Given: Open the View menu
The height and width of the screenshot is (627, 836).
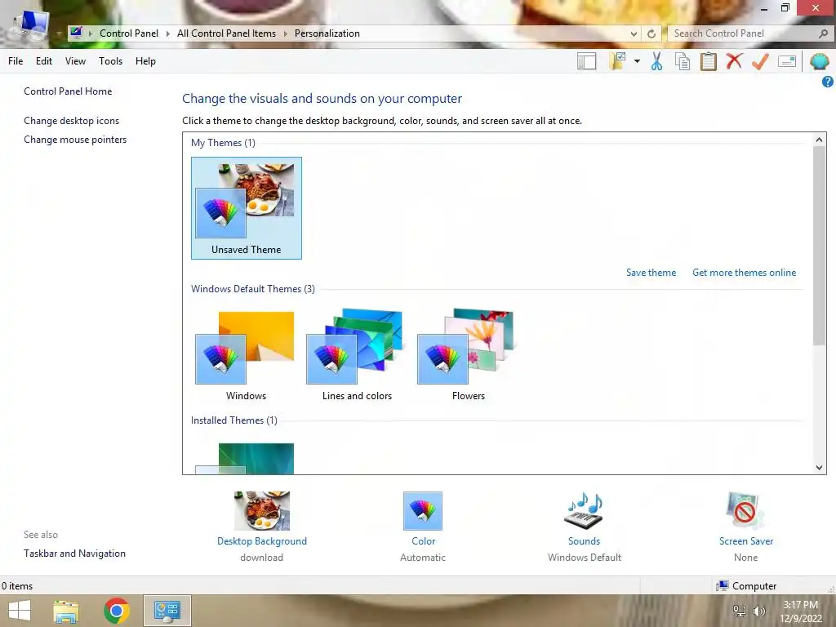Looking at the screenshot, I should 75,60.
